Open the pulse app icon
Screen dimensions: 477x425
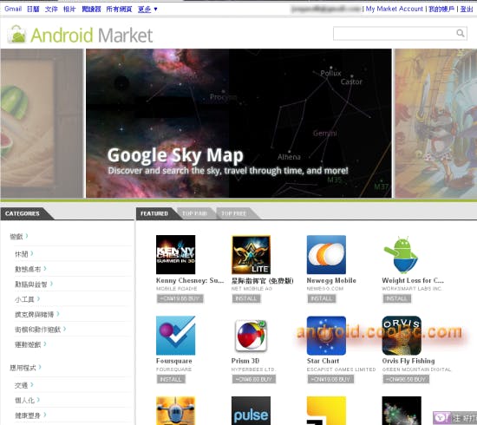tap(251, 411)
